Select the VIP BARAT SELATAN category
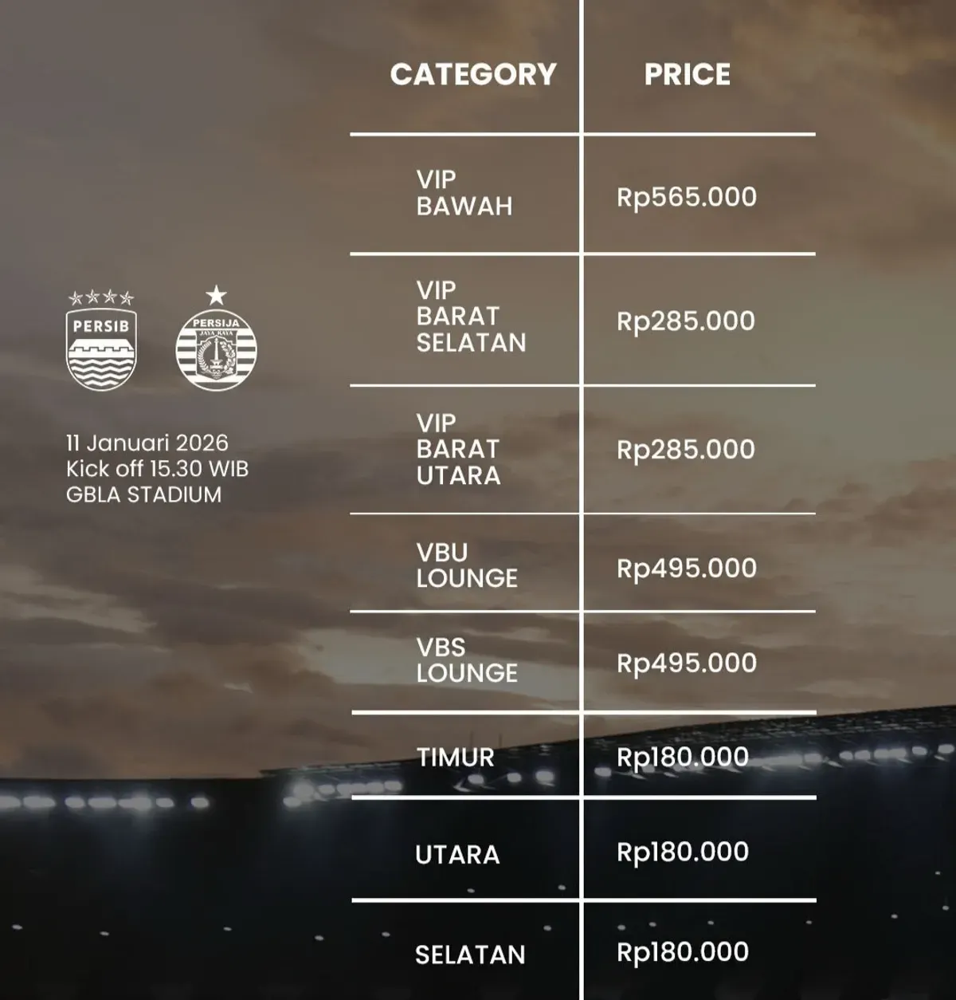The height and width of the screenshot is (1000, 956). [x=471, y=317]
